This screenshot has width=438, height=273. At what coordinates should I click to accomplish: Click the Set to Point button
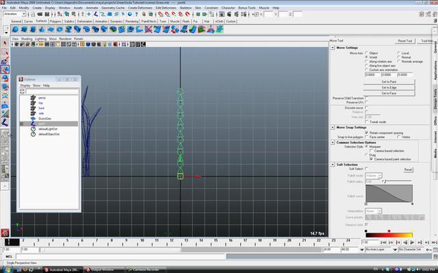coord(389,82)
